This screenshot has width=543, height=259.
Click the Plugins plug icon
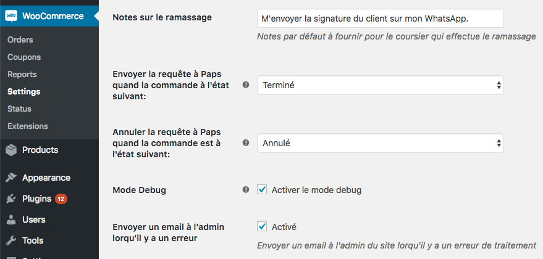pyautogui.click(x=11, y=199)
